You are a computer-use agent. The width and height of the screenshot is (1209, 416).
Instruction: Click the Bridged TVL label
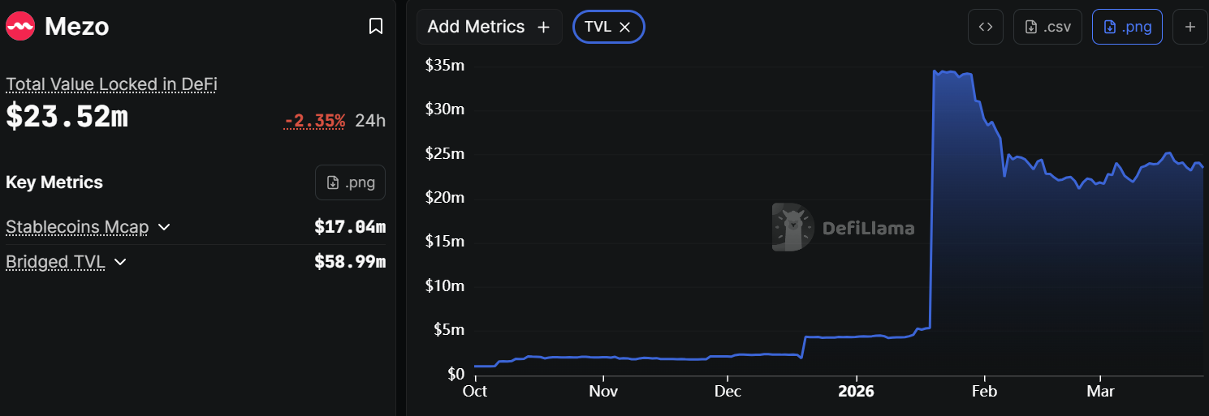(x=55, y=262)
